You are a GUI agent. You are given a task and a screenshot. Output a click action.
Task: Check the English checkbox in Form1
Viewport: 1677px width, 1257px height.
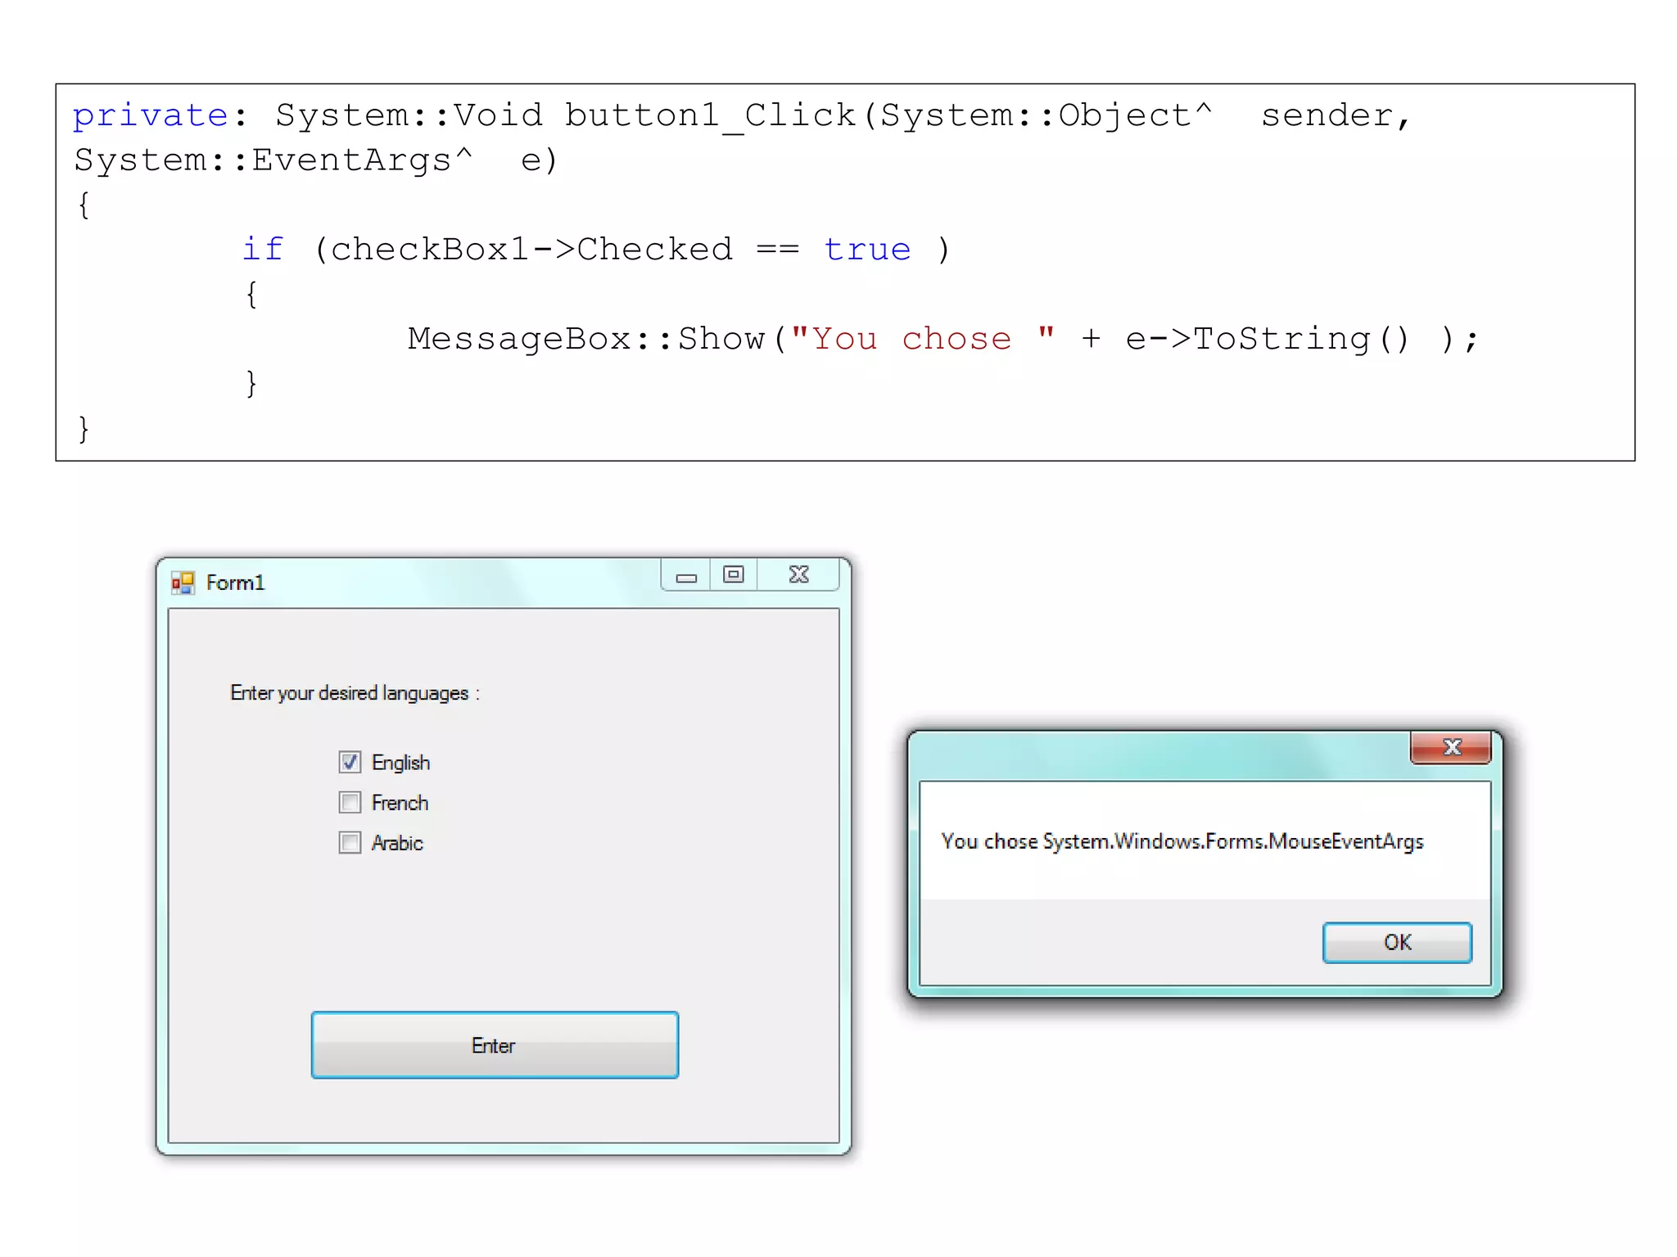350,762
